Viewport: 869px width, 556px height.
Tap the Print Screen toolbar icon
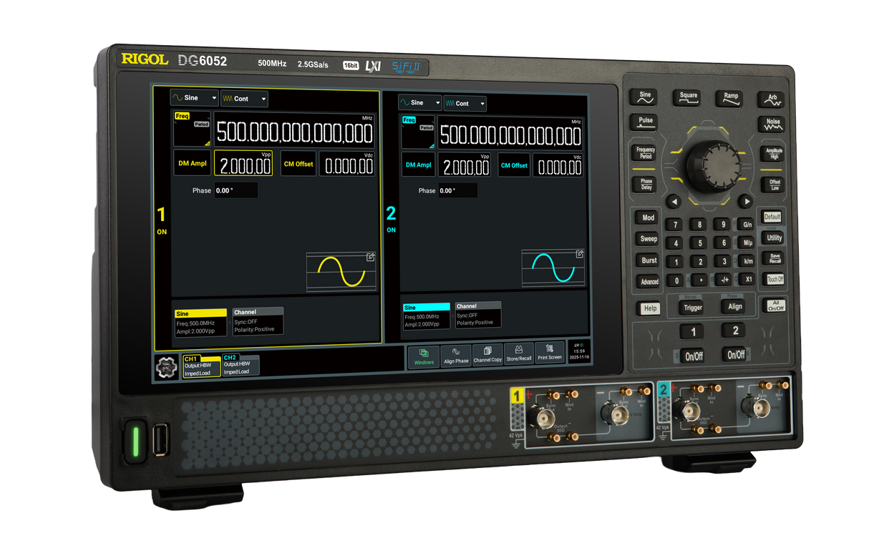550,353
